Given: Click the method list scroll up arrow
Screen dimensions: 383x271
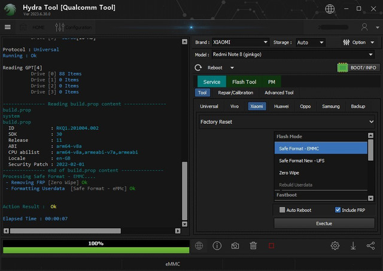Looking at the screenshot, I should (x=370, y=135).
